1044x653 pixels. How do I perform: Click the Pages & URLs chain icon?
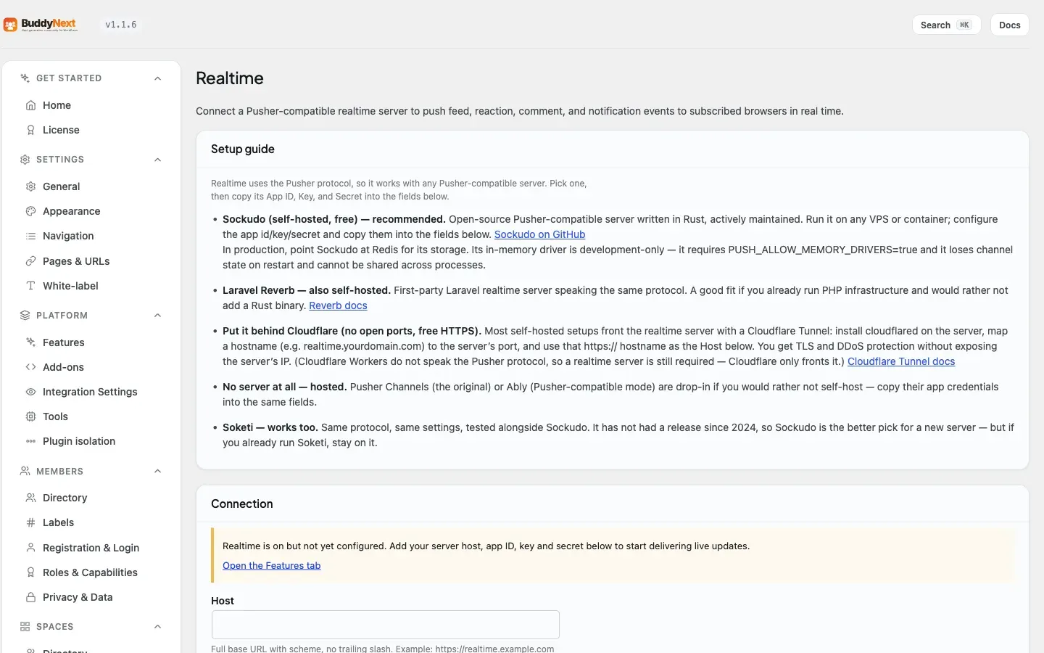(x=30, y=261)
